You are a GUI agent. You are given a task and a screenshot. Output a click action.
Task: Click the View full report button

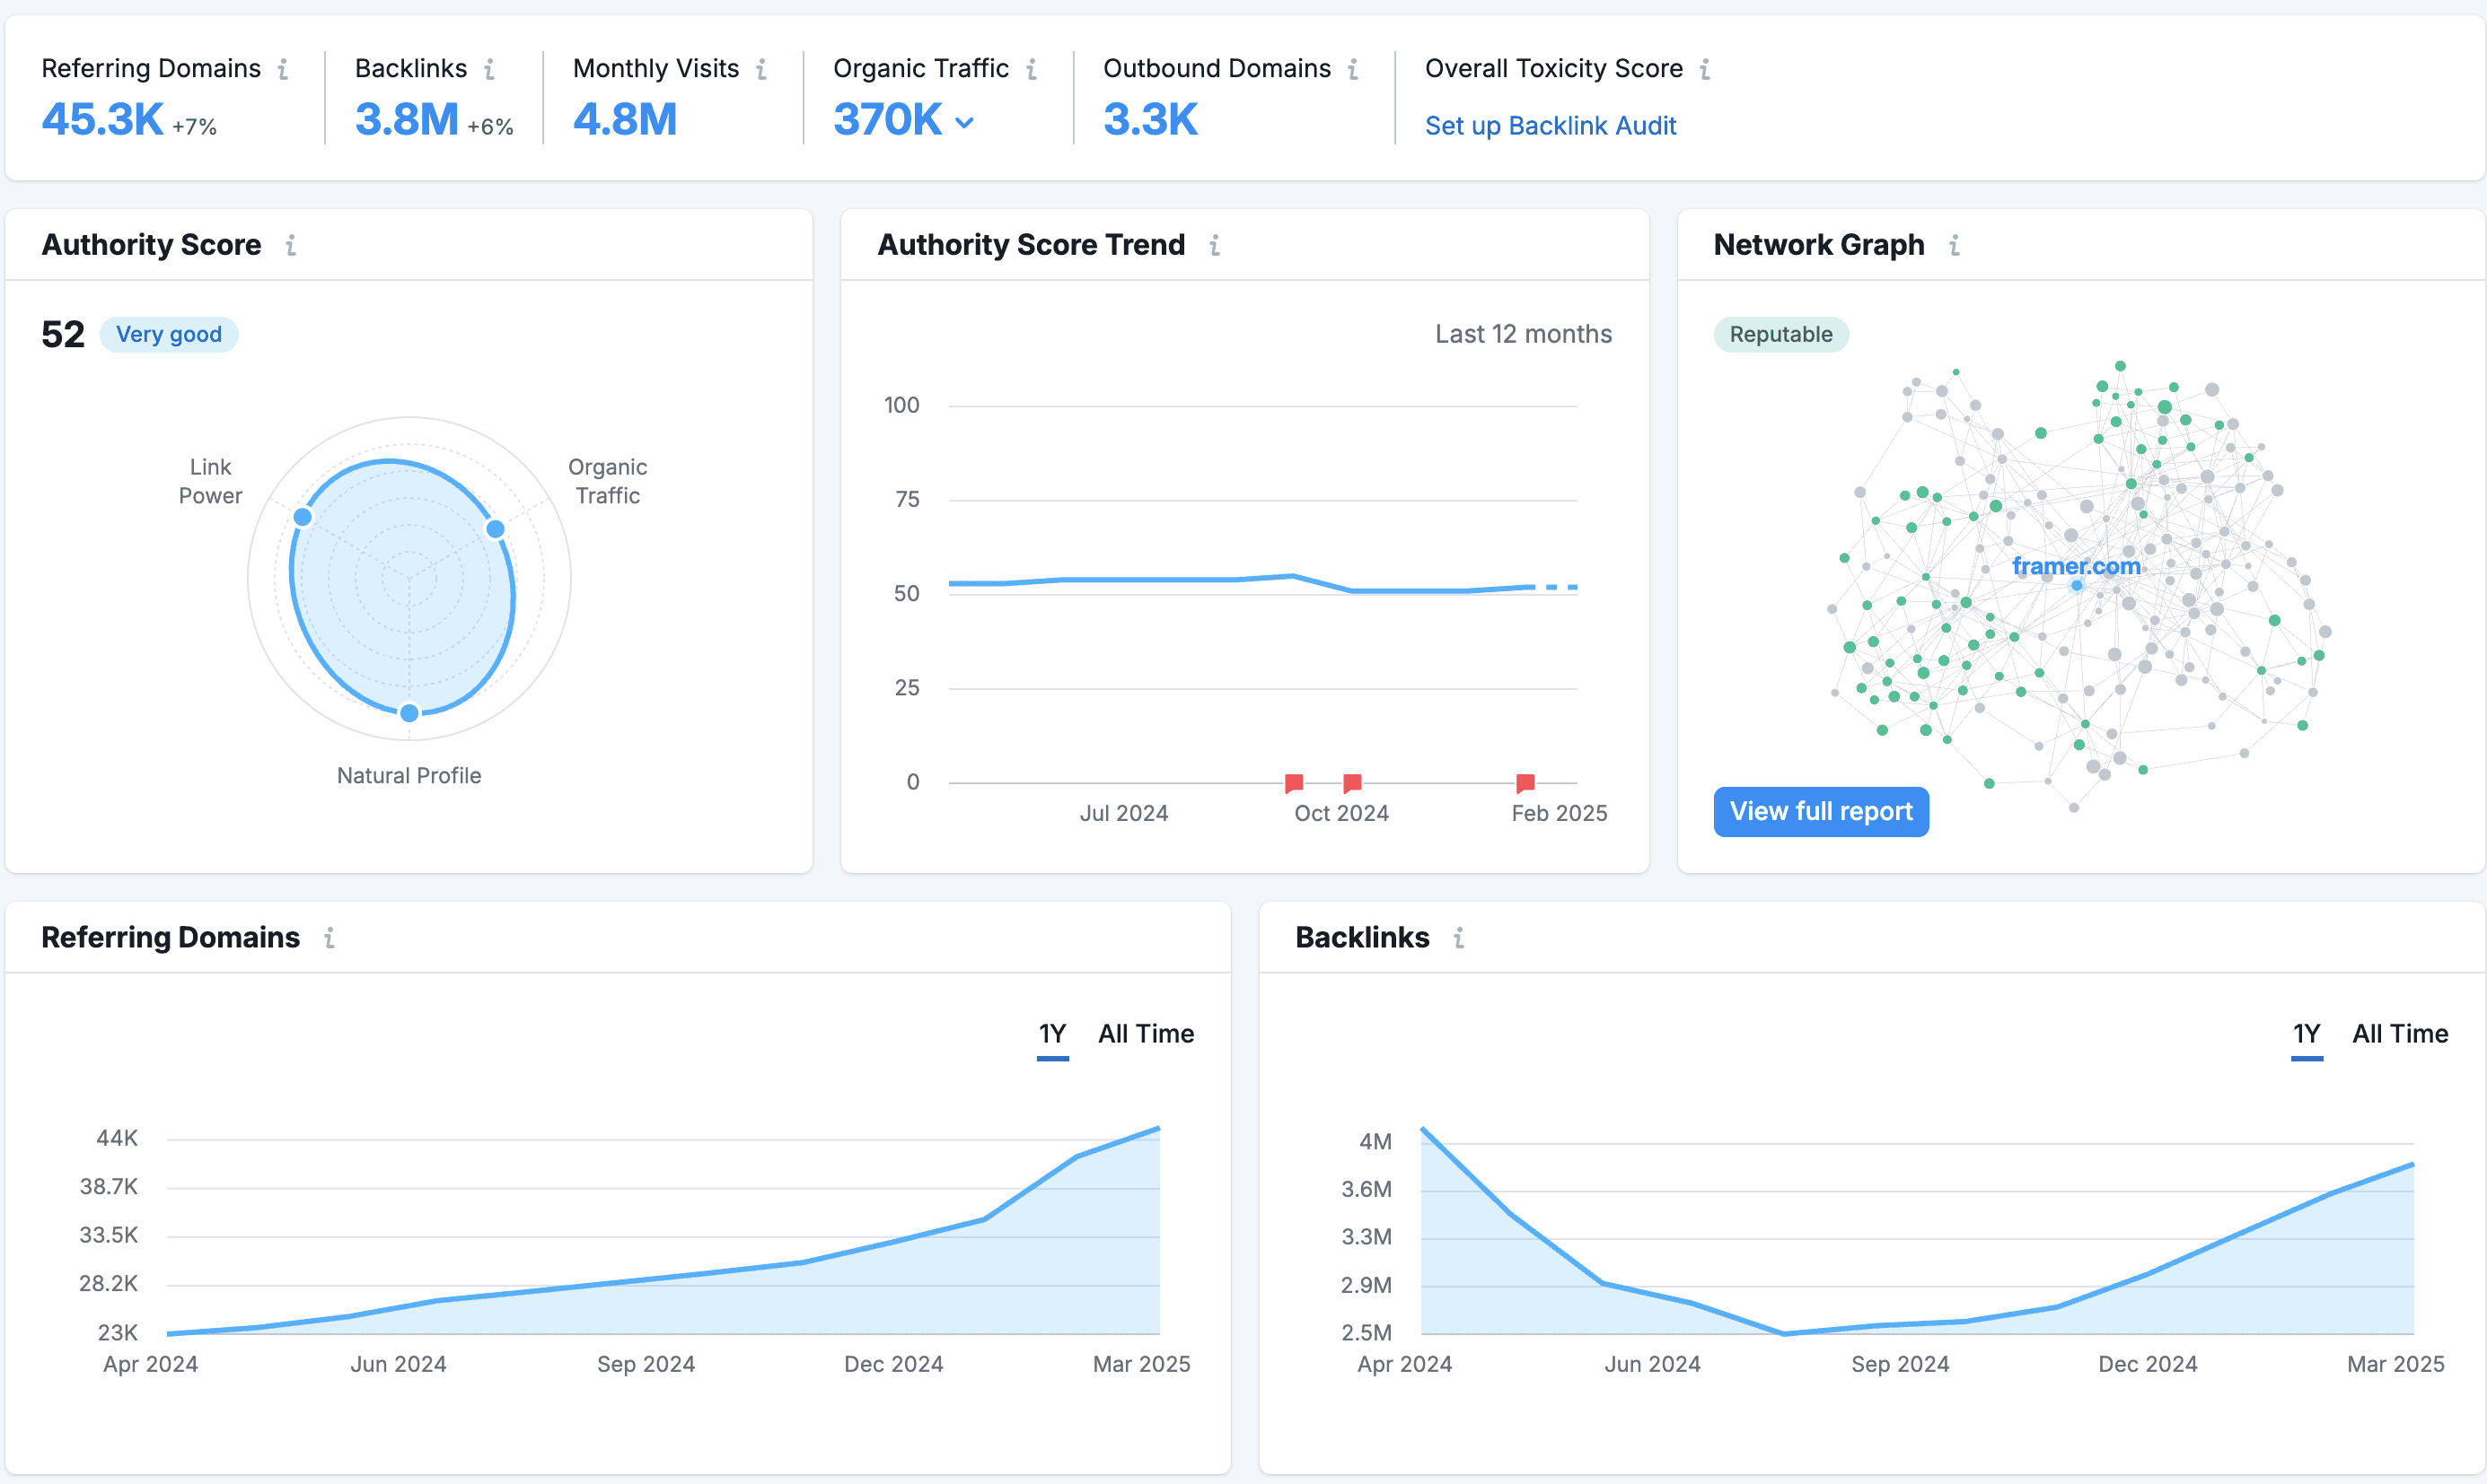[x=1821, y=811]
